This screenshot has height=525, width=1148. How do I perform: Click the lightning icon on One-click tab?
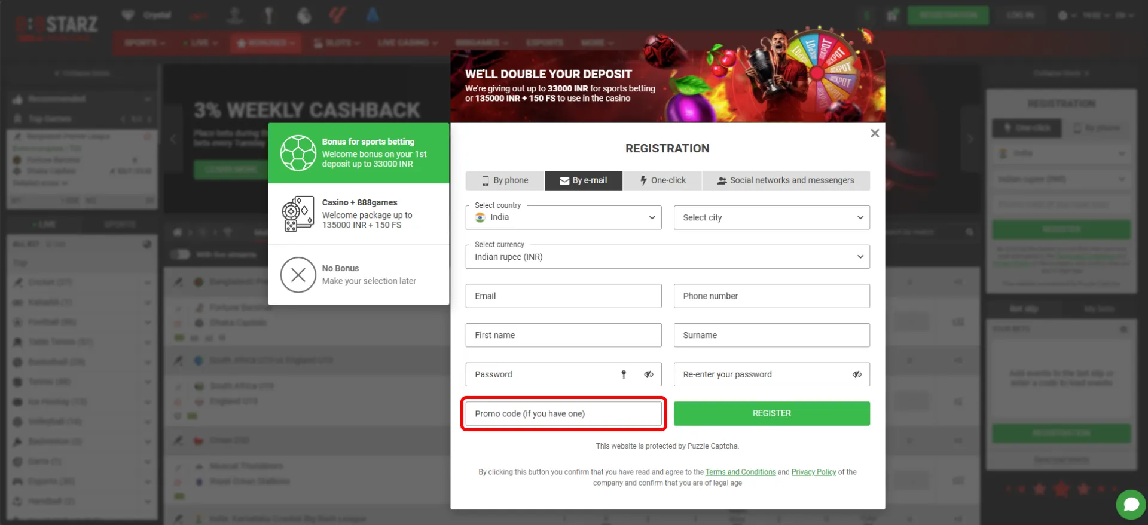coord(643,180)
